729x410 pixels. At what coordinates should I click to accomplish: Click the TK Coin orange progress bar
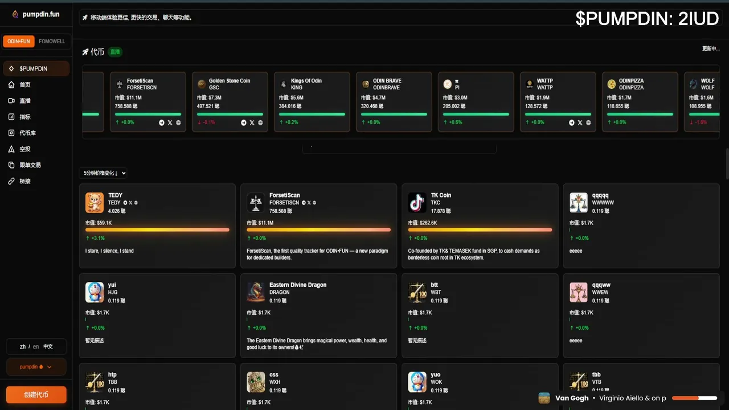(480, 229)
